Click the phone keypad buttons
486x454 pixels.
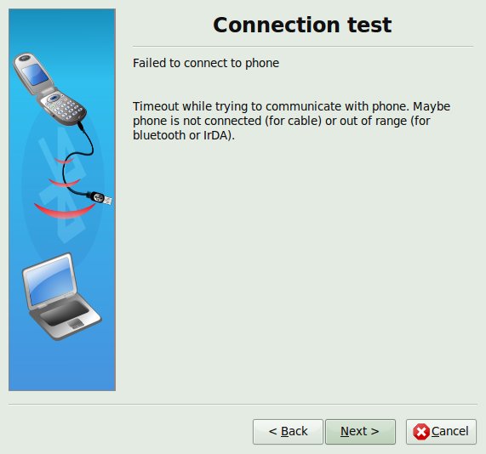coord(64,107)
